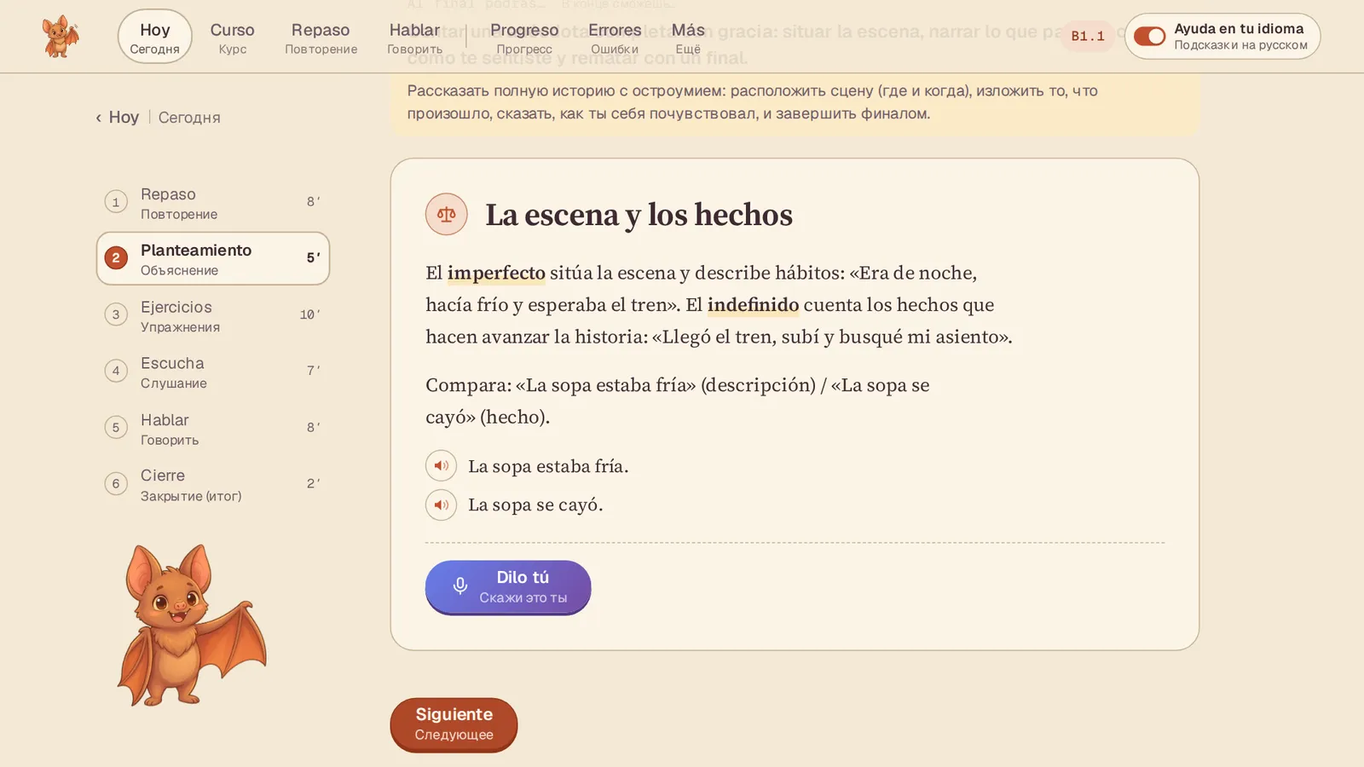Click the bat logo in header
Image resolution: width=1364 pixels, height=767 pixels.
pyautogui.click(x=61, y=37)
